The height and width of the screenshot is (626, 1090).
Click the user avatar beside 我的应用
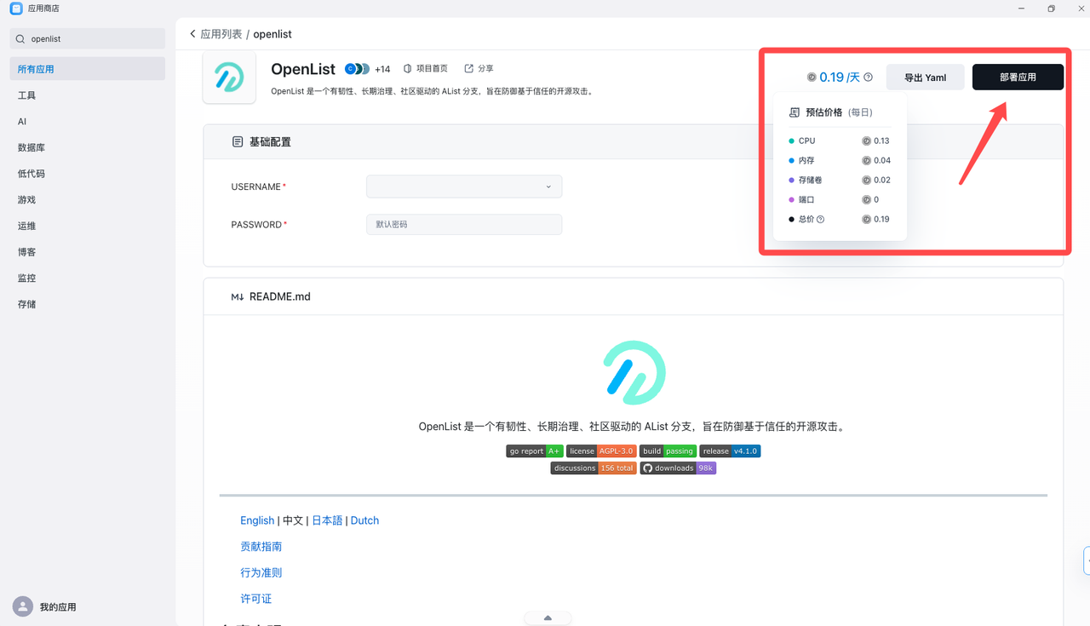point(23,606)
